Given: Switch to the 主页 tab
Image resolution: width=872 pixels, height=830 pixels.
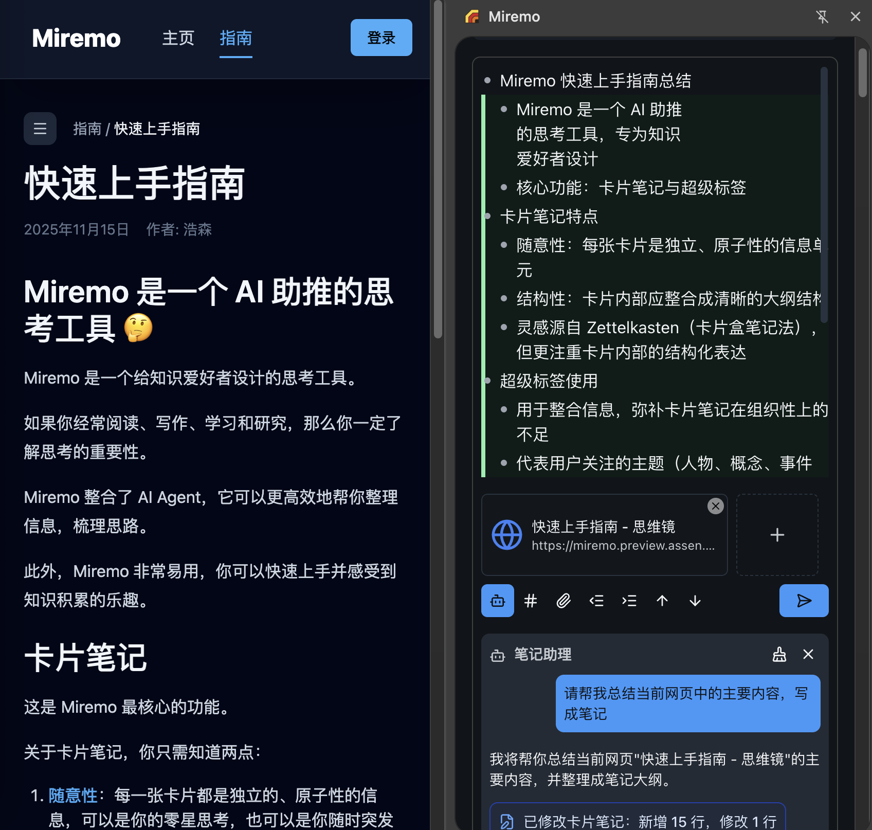Looking at the screenshot, I should pyautogui.click(x=177, y=38).
